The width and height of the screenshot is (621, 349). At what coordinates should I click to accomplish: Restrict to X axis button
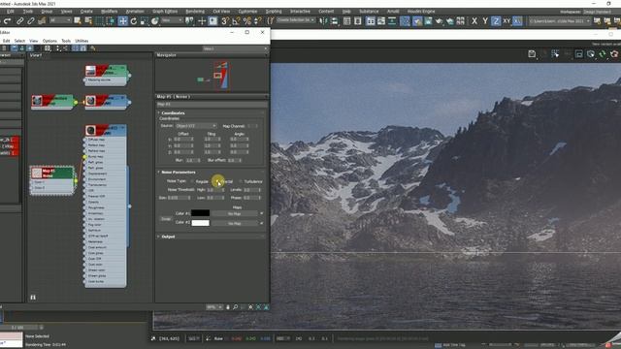pos(474,21)
